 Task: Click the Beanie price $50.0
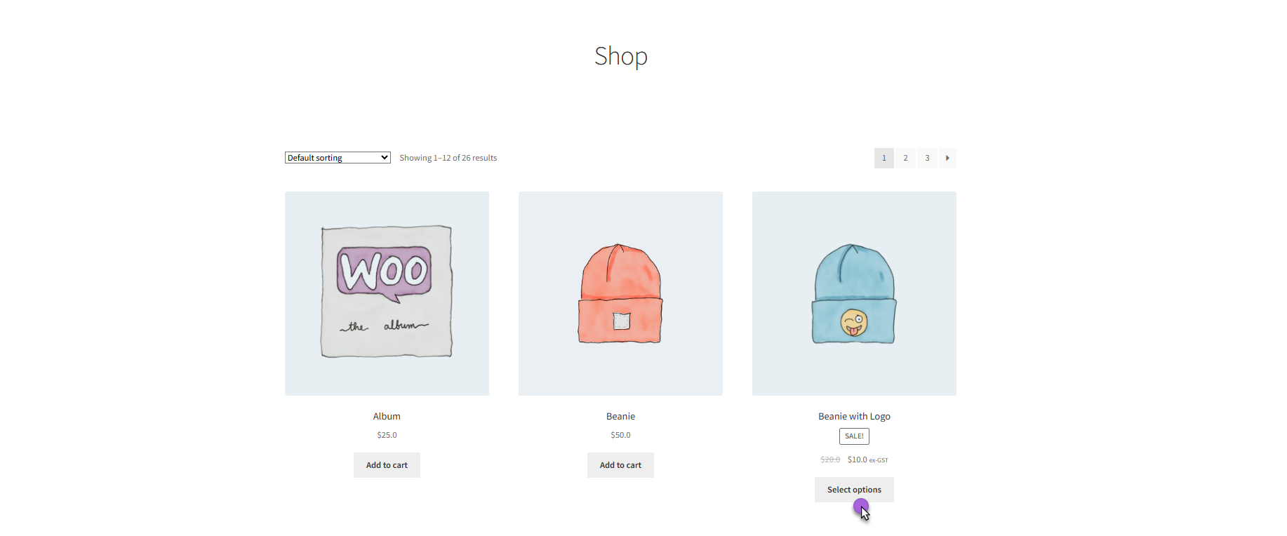click(x=620, y=435)
